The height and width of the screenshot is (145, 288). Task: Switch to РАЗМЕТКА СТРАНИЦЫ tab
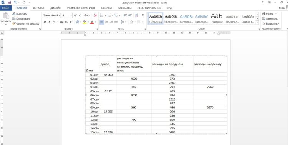(81, 8)
